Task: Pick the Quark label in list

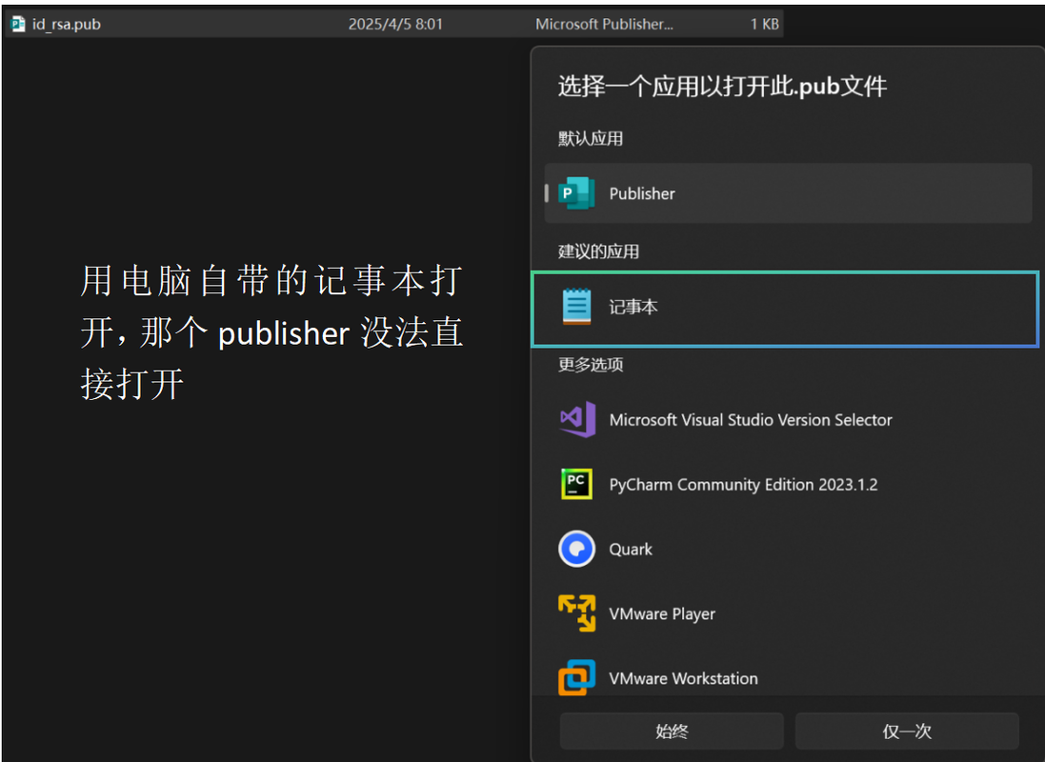Action: click(x=631, y=550)
